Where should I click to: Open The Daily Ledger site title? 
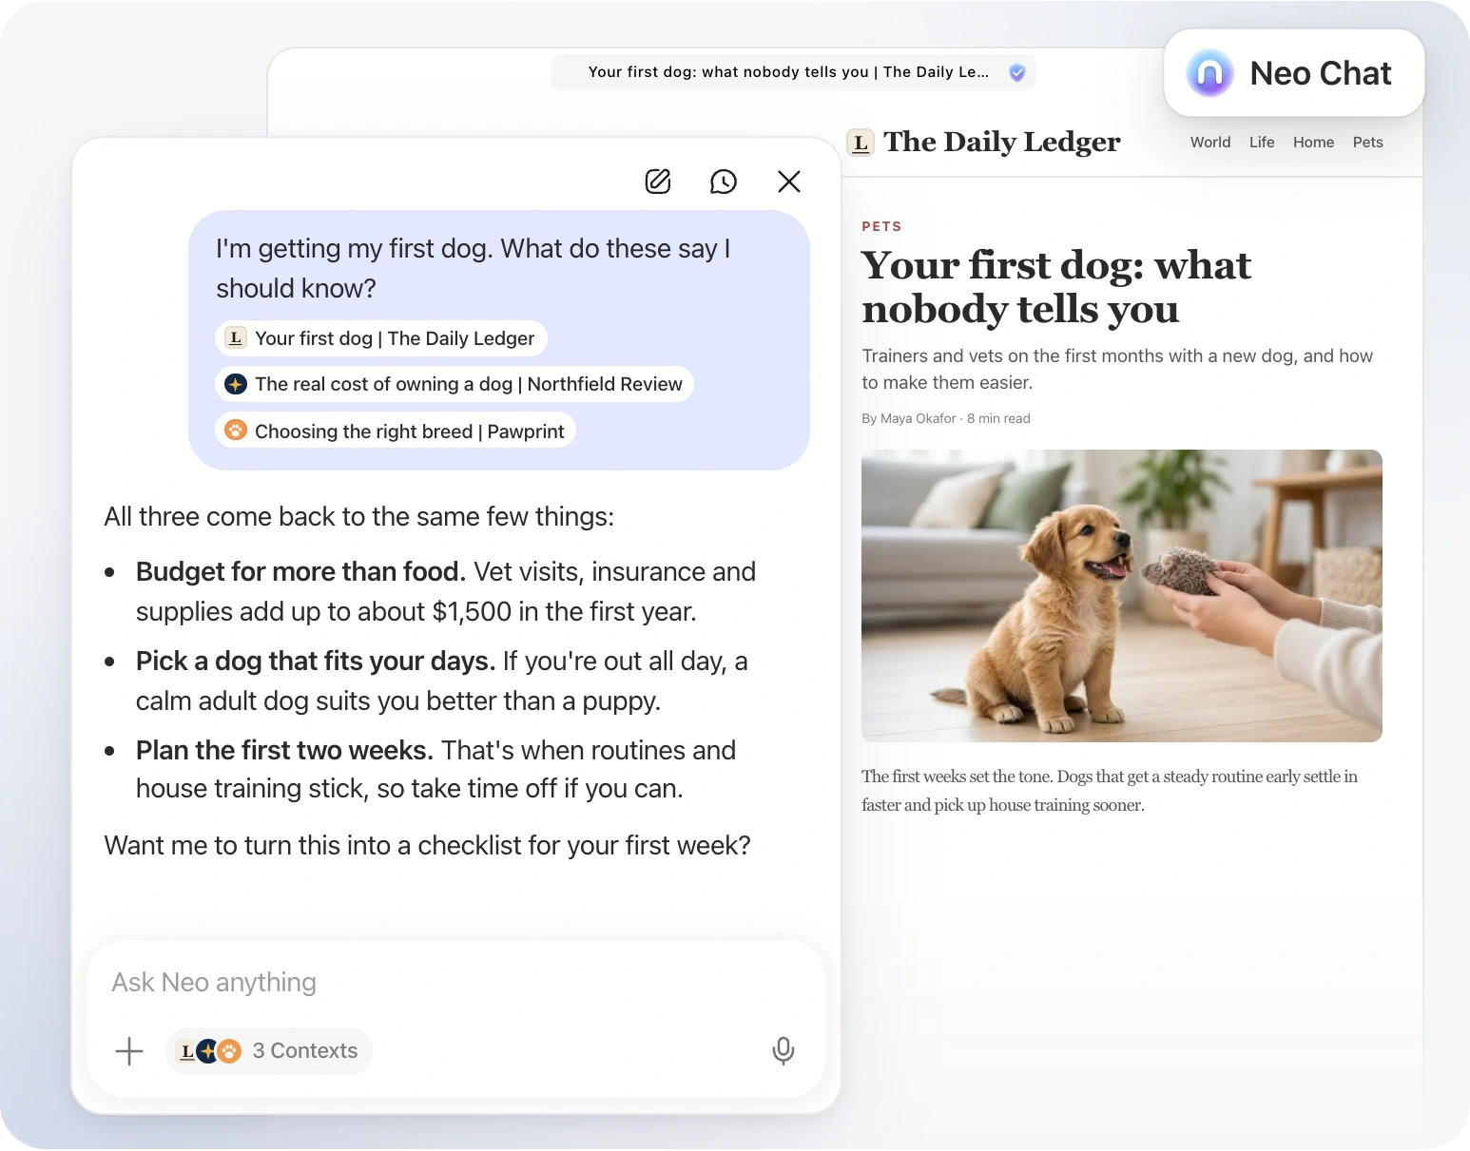click(1002, 142)
